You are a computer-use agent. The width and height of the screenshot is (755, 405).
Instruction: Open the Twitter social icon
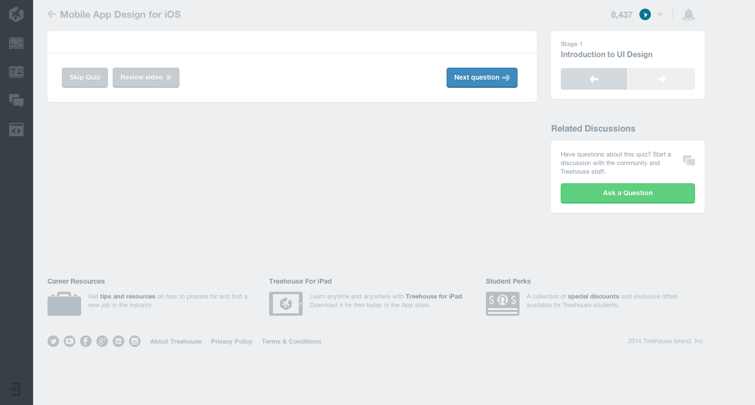[53, 341]
